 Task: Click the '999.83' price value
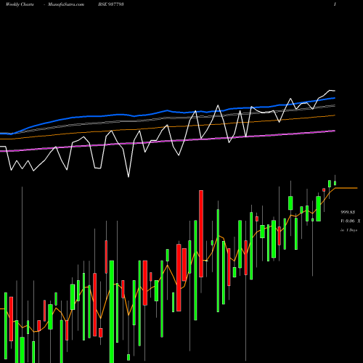coord(348,212)
